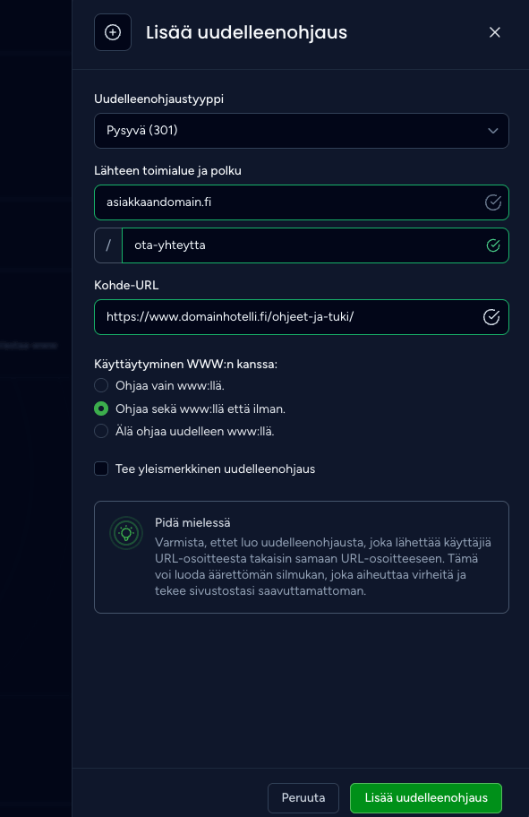Click the plus circle icon in header
The width and height of the screenshot is (529, 817).
pos(113,32)
